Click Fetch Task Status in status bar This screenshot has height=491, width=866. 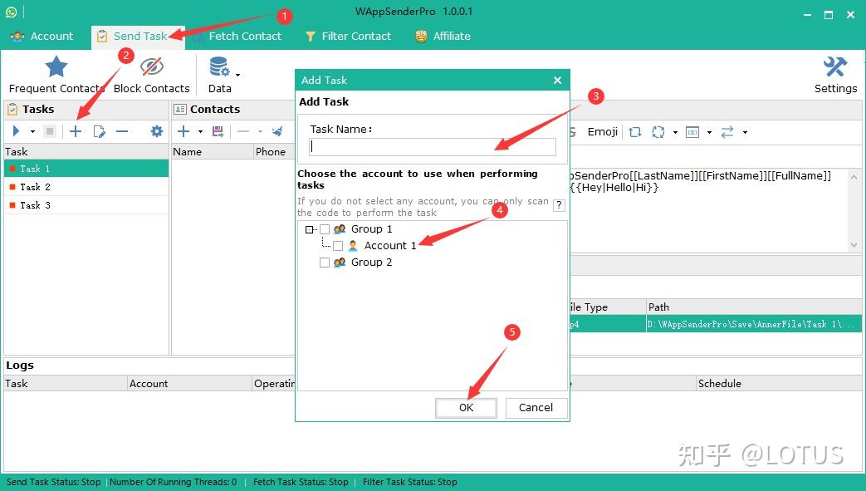coord(301,482)
